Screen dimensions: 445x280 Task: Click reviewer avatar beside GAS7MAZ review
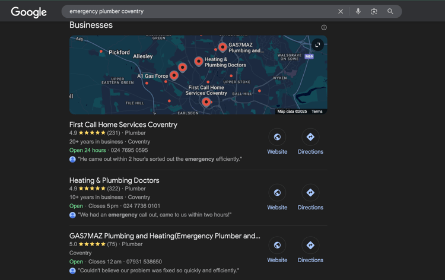(72, 271)
